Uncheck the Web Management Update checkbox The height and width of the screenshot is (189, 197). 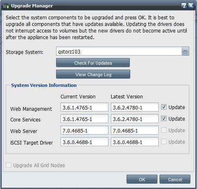tap(164, 107)
